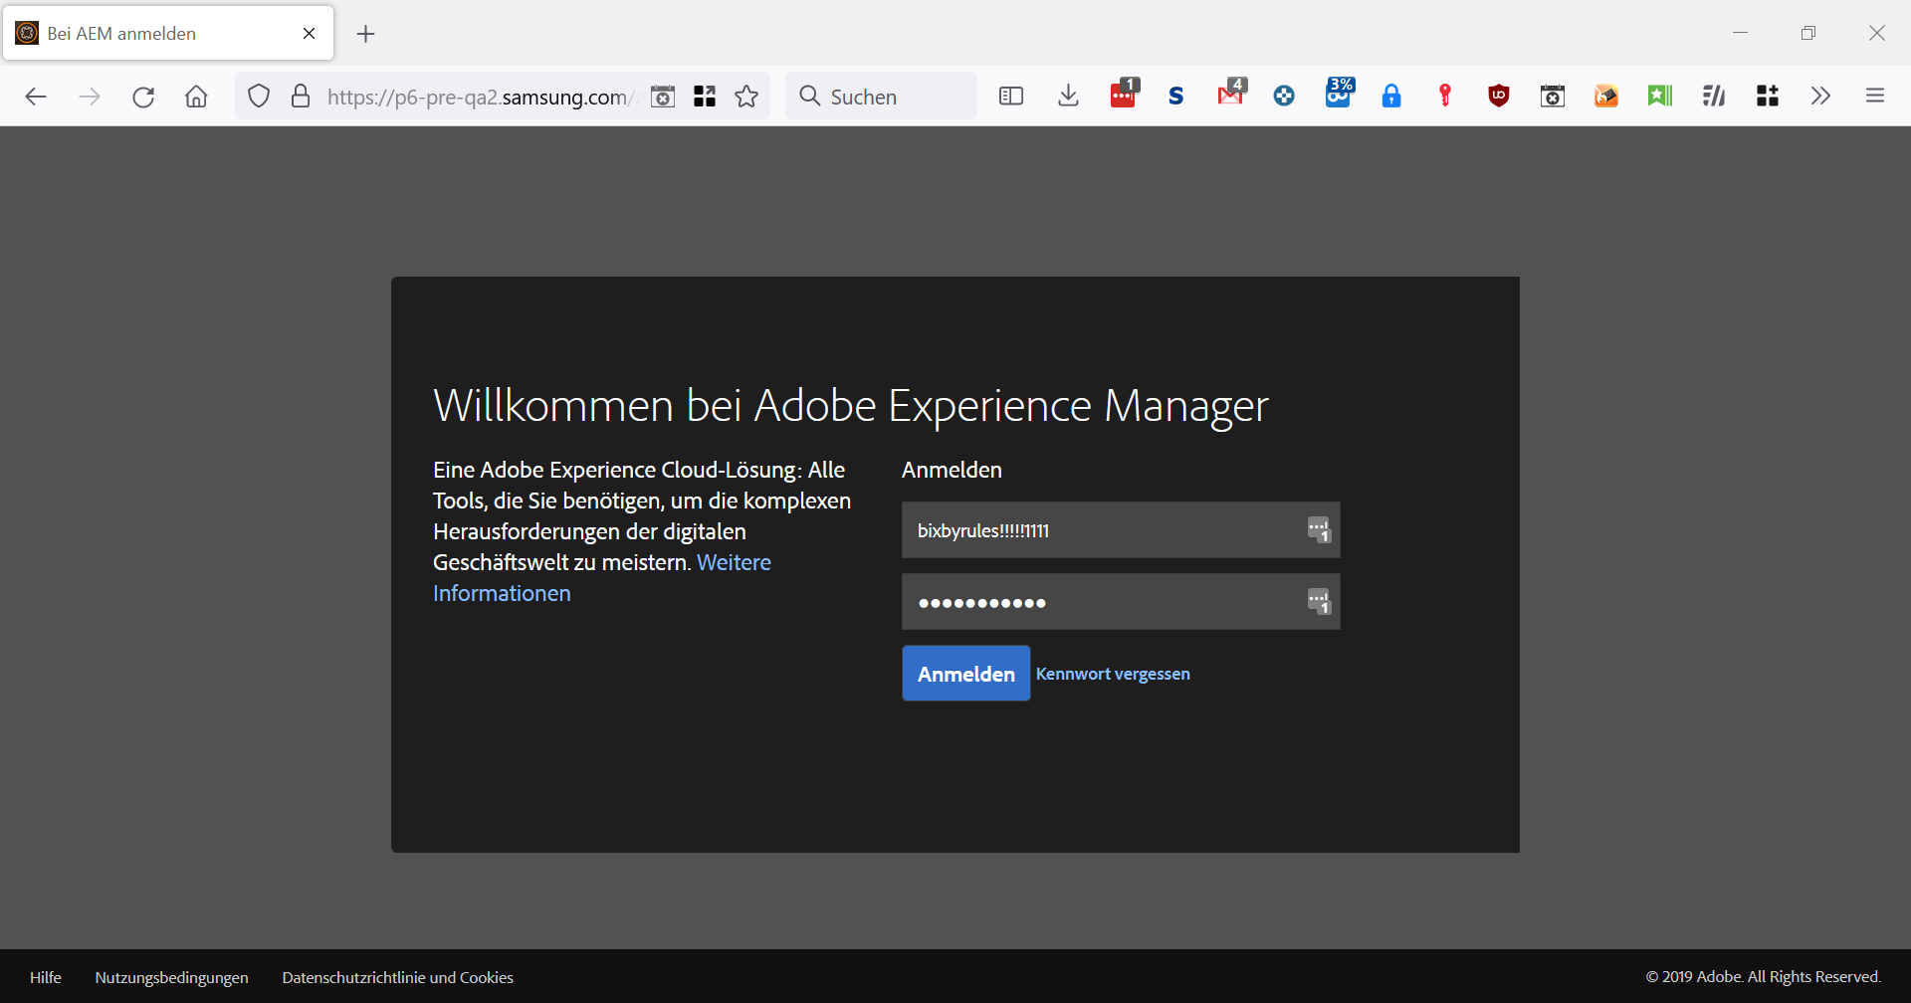The image size is (1911, 1003).
Task: Open the downloads panel
Action: [x=1068, y=97]
